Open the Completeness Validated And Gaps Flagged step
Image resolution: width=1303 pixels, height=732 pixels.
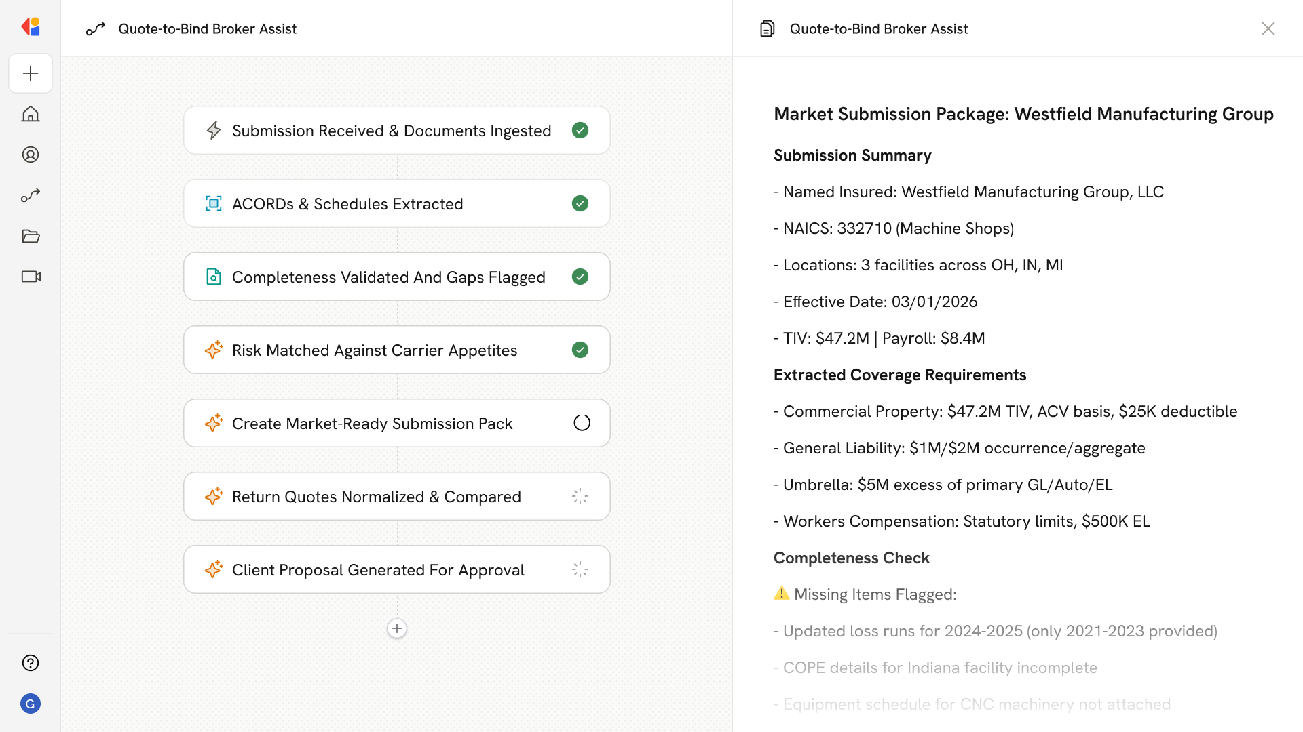[x=388, y=277]
